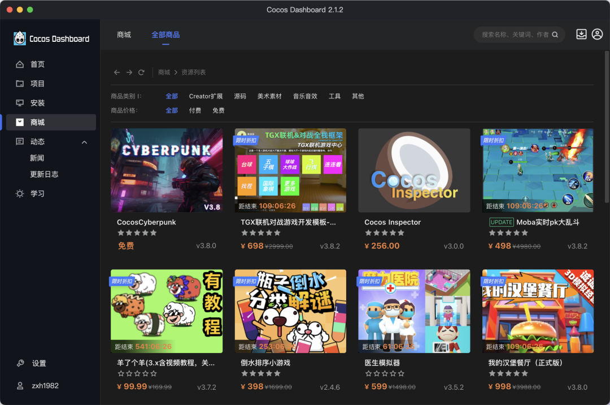Open the downloads manager icon at top right
The image size is (610, 405).
[x=581, y=35]
